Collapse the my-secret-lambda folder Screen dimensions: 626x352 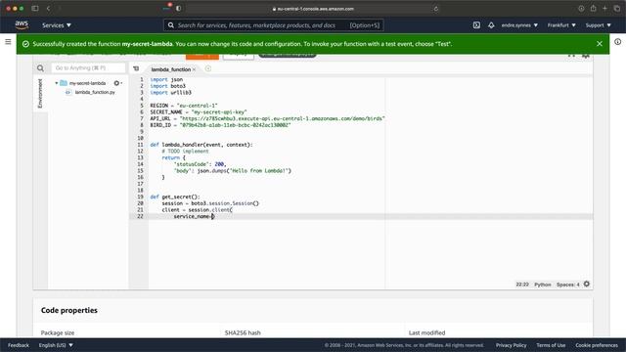pos(57,83)
